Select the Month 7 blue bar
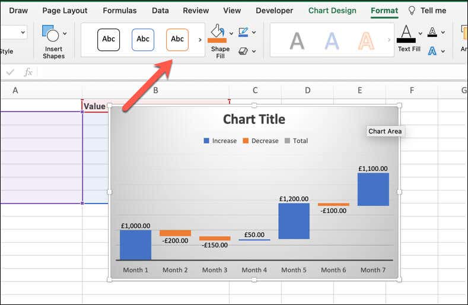 [373, 189]
